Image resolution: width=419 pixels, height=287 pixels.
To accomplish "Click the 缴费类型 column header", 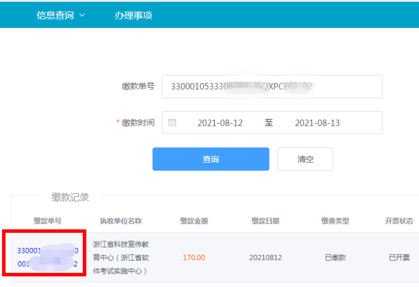I will 335,221.
